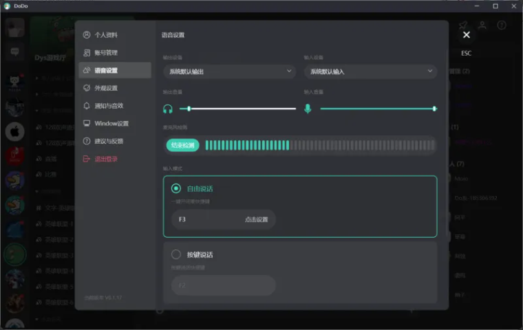Open Window设置 settings page
523x330 pixels.
pyautogui.click(x=115, y=123)
